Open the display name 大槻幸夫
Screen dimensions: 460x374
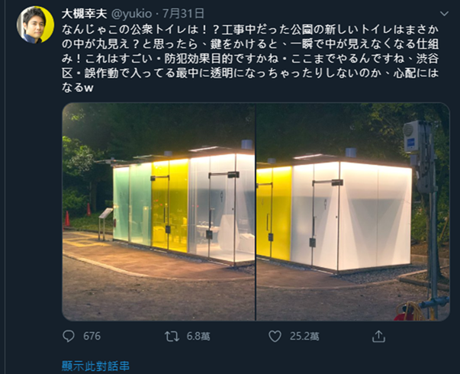pos(85,14)
